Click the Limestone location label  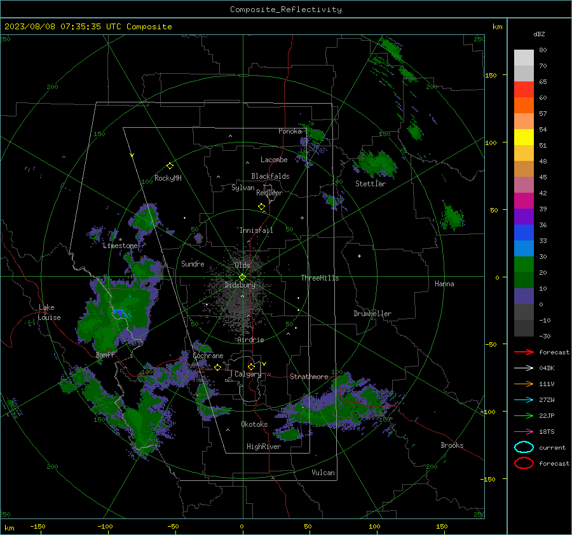point(120,246)
